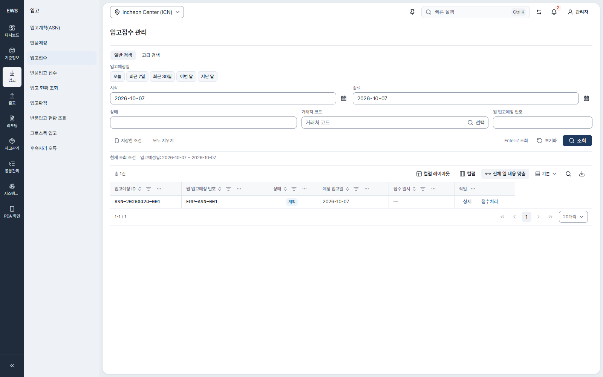Select the 최근 7일 date preset
This screenshot has width=603, height=377.
click(x=137, y=77)
